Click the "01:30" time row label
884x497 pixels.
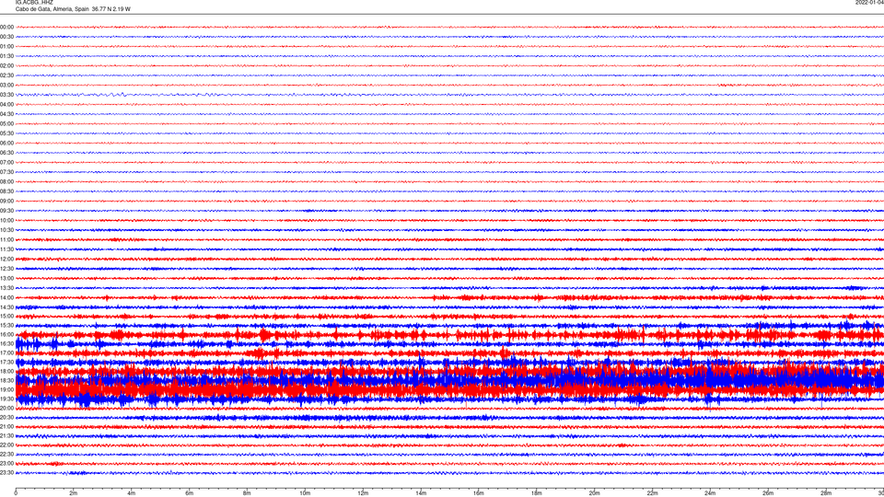click(6, 56)
